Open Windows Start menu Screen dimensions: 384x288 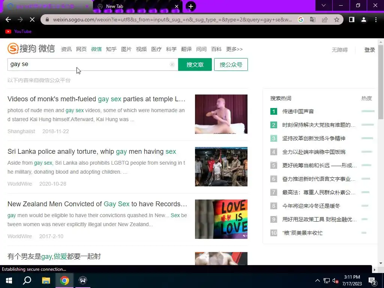point(9,280)
